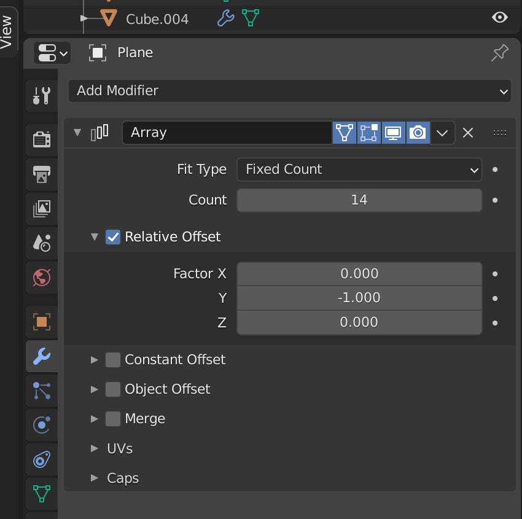Screen dimensions: 522x519
Task: Open the World properties tab
Action: point(42,277)
